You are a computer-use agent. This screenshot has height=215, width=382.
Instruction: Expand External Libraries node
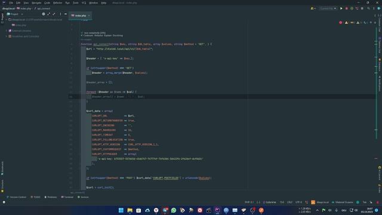coord(7,30)
